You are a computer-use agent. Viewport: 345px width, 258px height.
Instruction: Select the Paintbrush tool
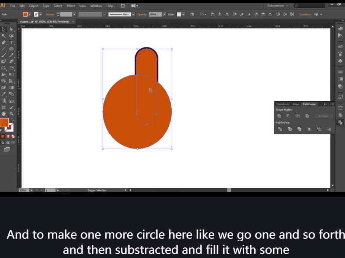(3, 55)
